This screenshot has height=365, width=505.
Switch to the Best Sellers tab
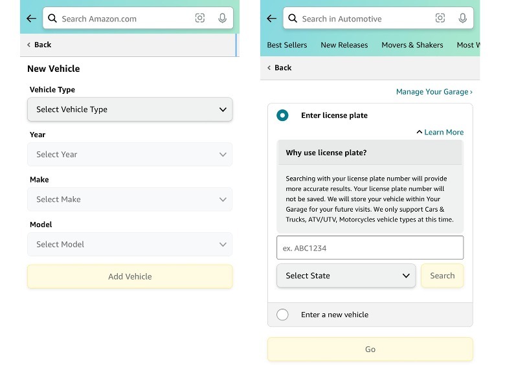pyautogui.click(x=287, y=45)
